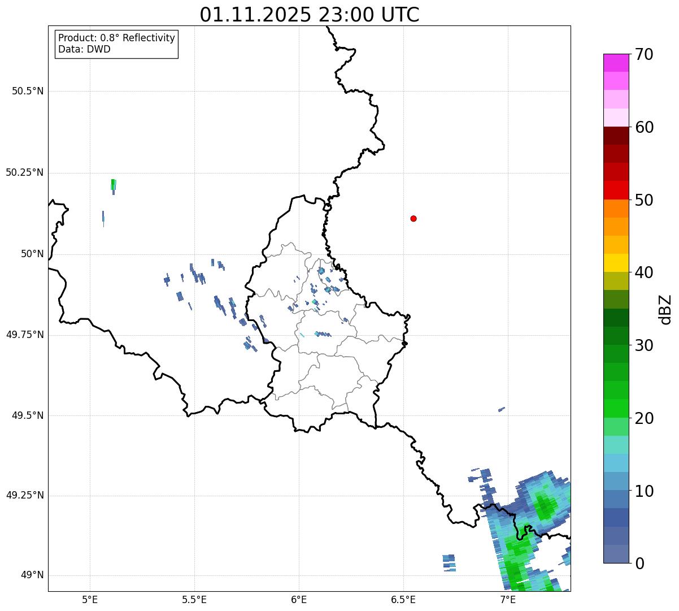The height and width of the screenshot is (611, 679).
Task: Select the olive colorbar swatch just below 40
Action: 616,281
